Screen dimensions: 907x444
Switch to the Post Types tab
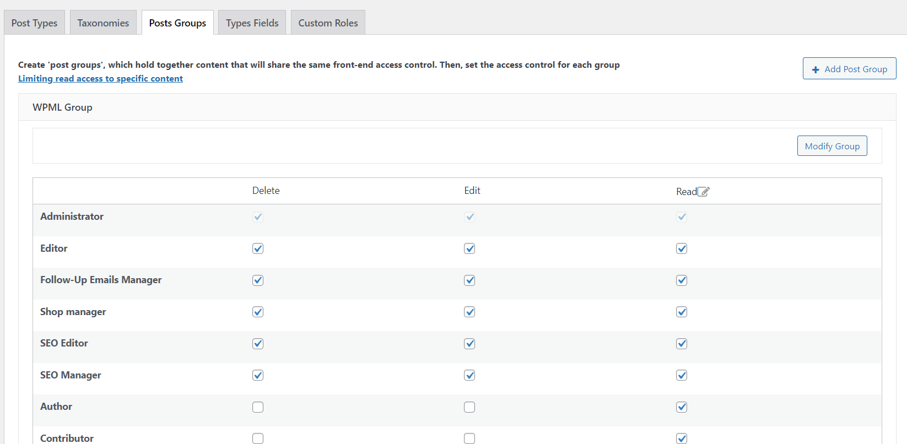point(34,23)
